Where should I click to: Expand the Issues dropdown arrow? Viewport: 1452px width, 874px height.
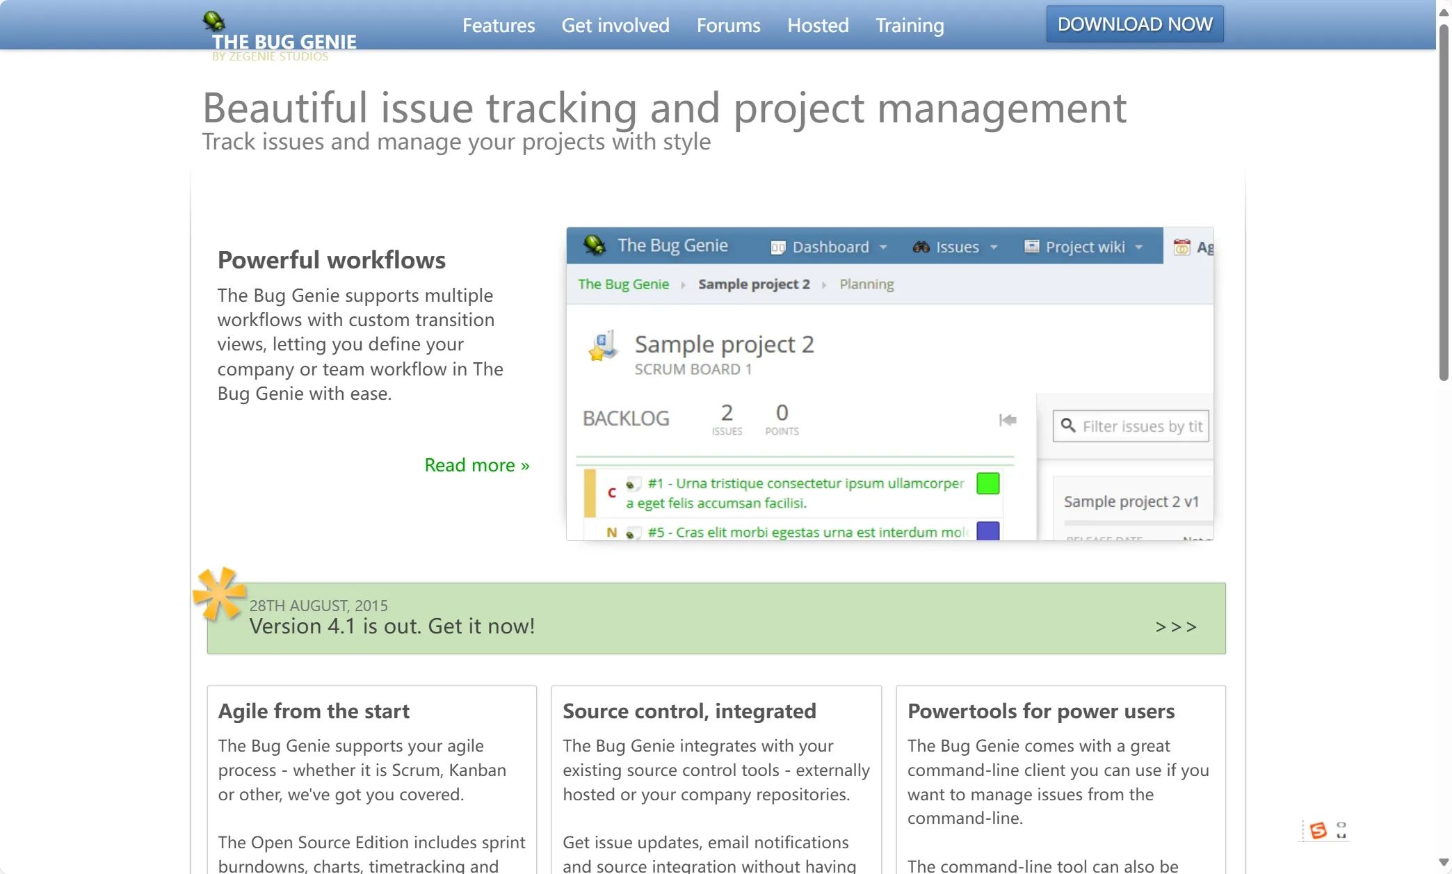pyautogui.click(x=994, y=247)
